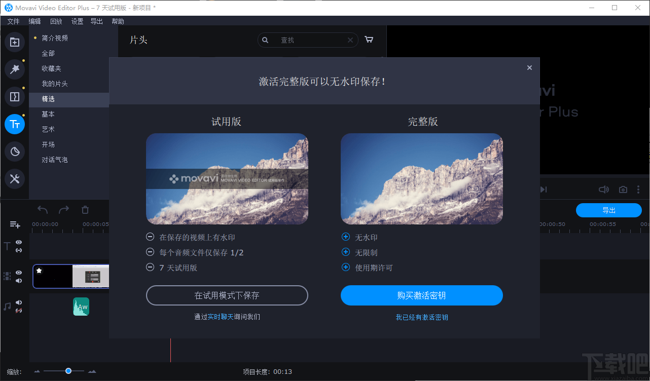Click the trial version watermark preview image
650x381 pixels.
(x=227, y=179)
